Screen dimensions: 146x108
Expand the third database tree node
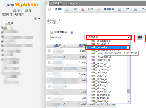[x=2, y=37]
